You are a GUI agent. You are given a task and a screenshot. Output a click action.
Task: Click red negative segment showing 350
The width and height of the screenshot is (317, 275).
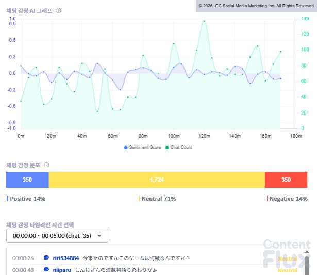click(x=286, y=180)
